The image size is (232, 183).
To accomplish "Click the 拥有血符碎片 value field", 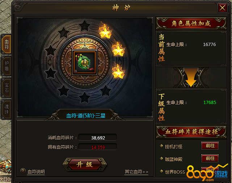I will (x=98, y=147).
